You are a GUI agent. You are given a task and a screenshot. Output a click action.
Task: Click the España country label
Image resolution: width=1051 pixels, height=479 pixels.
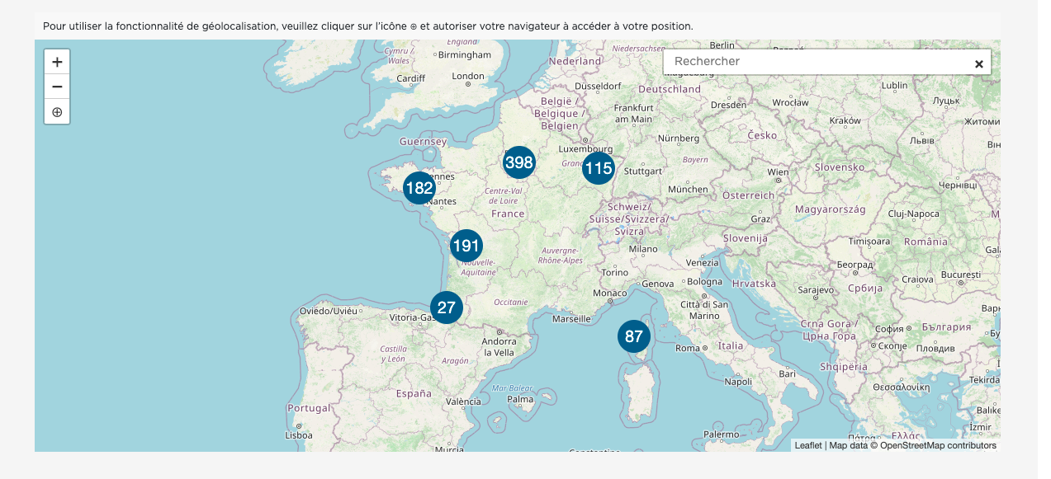414,394
